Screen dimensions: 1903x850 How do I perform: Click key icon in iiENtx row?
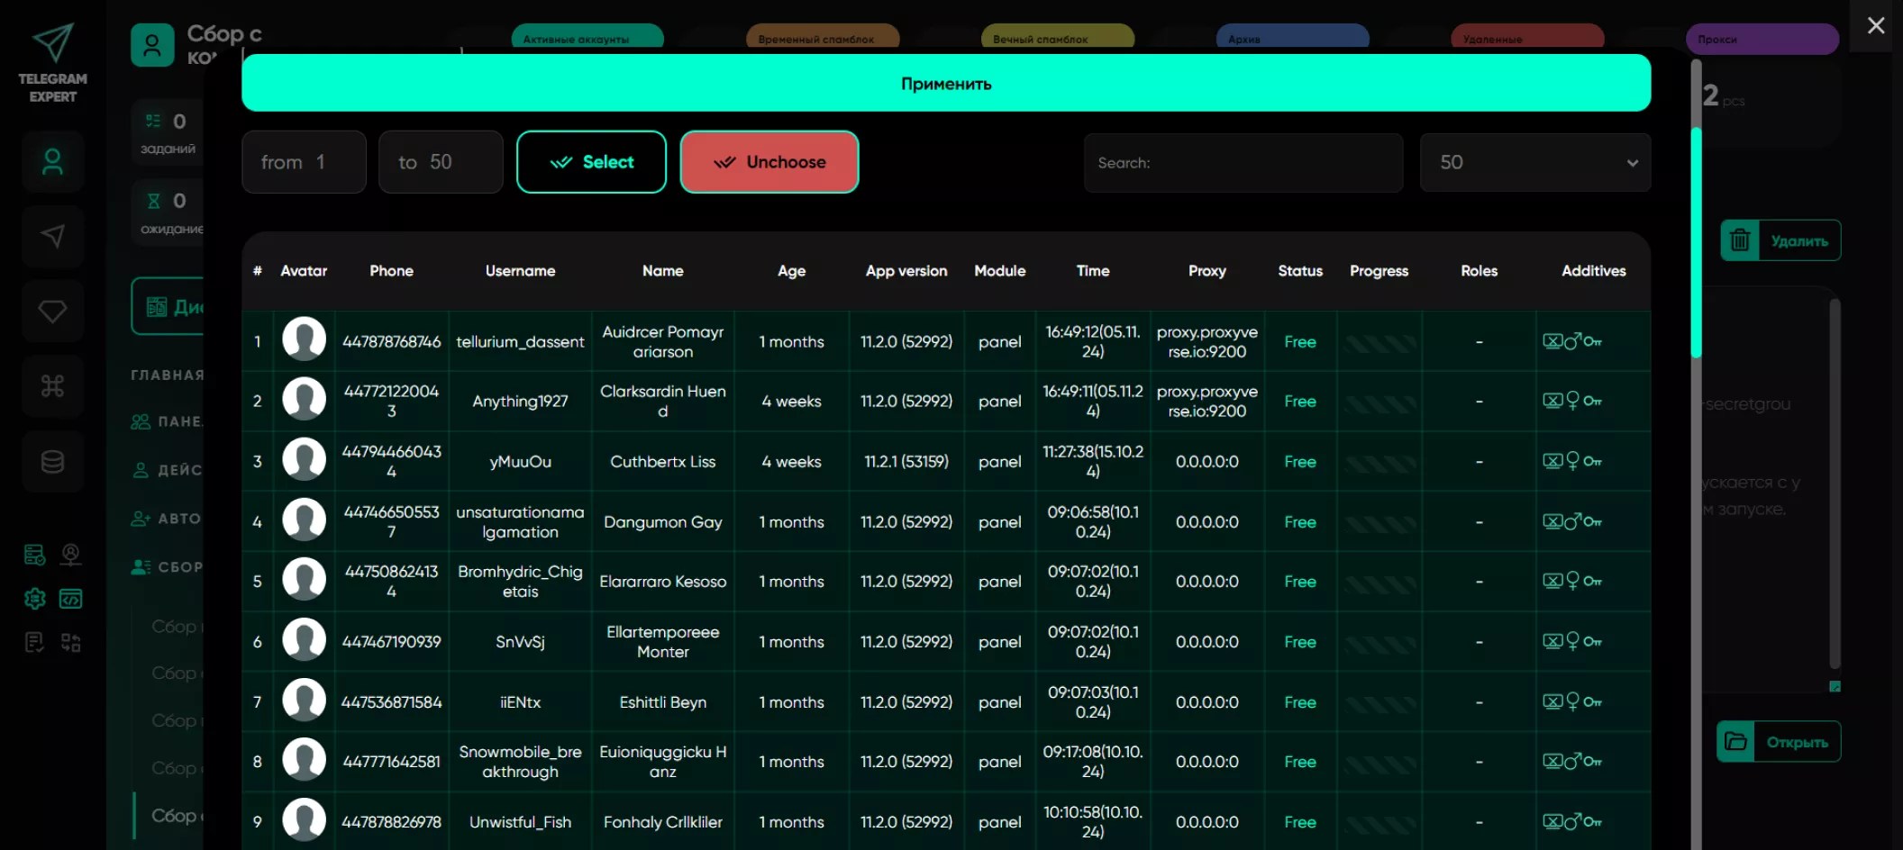click(1593, 701)
